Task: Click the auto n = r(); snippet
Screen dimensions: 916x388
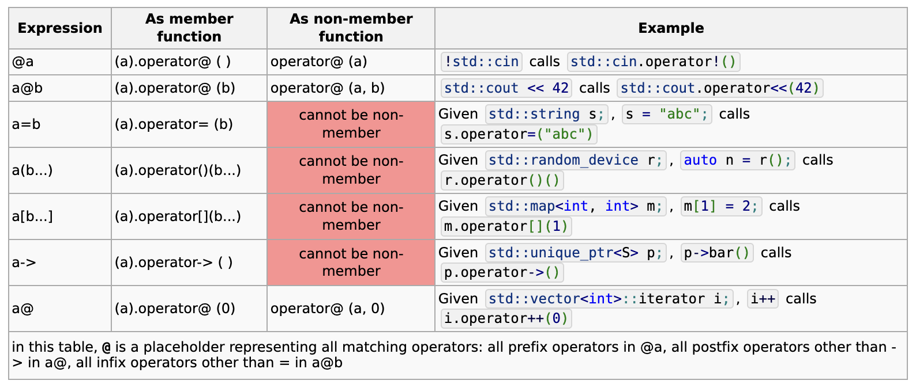Action: [x=738, y=160]
